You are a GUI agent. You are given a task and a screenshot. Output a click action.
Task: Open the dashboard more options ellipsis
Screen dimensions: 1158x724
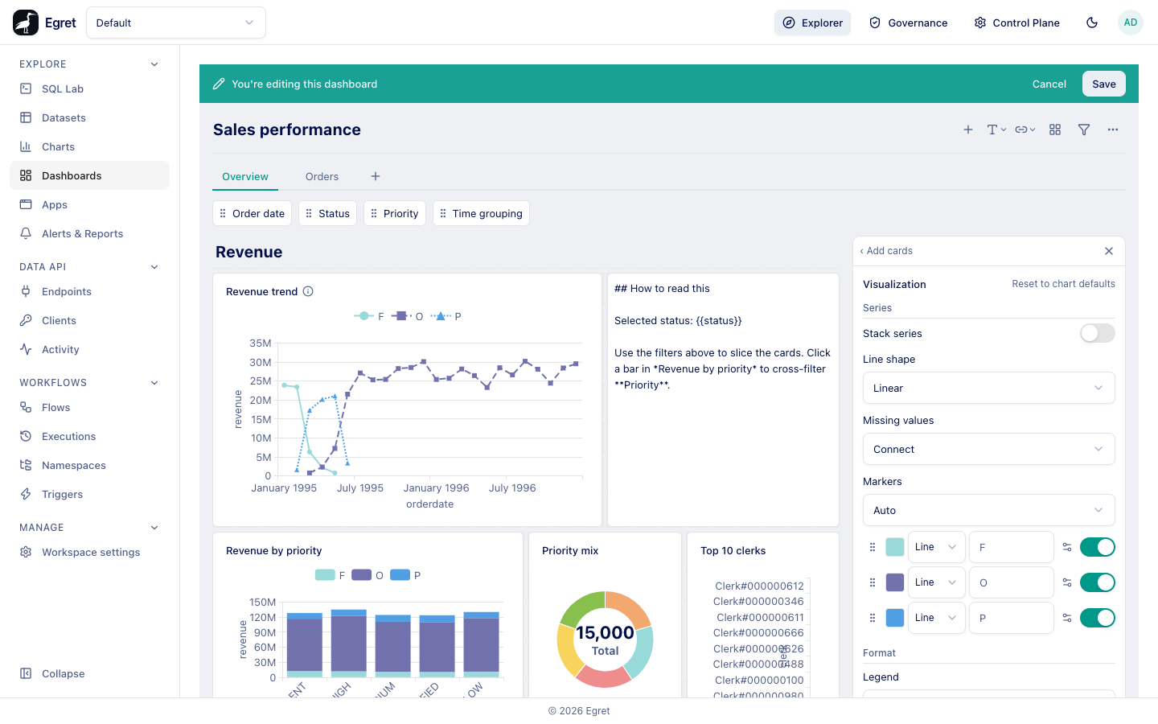click(x=1113, y=130)
